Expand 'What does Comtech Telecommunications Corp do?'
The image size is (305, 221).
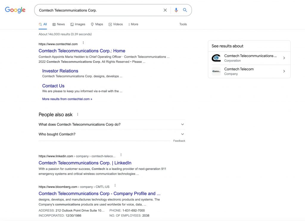pos(112,125)
